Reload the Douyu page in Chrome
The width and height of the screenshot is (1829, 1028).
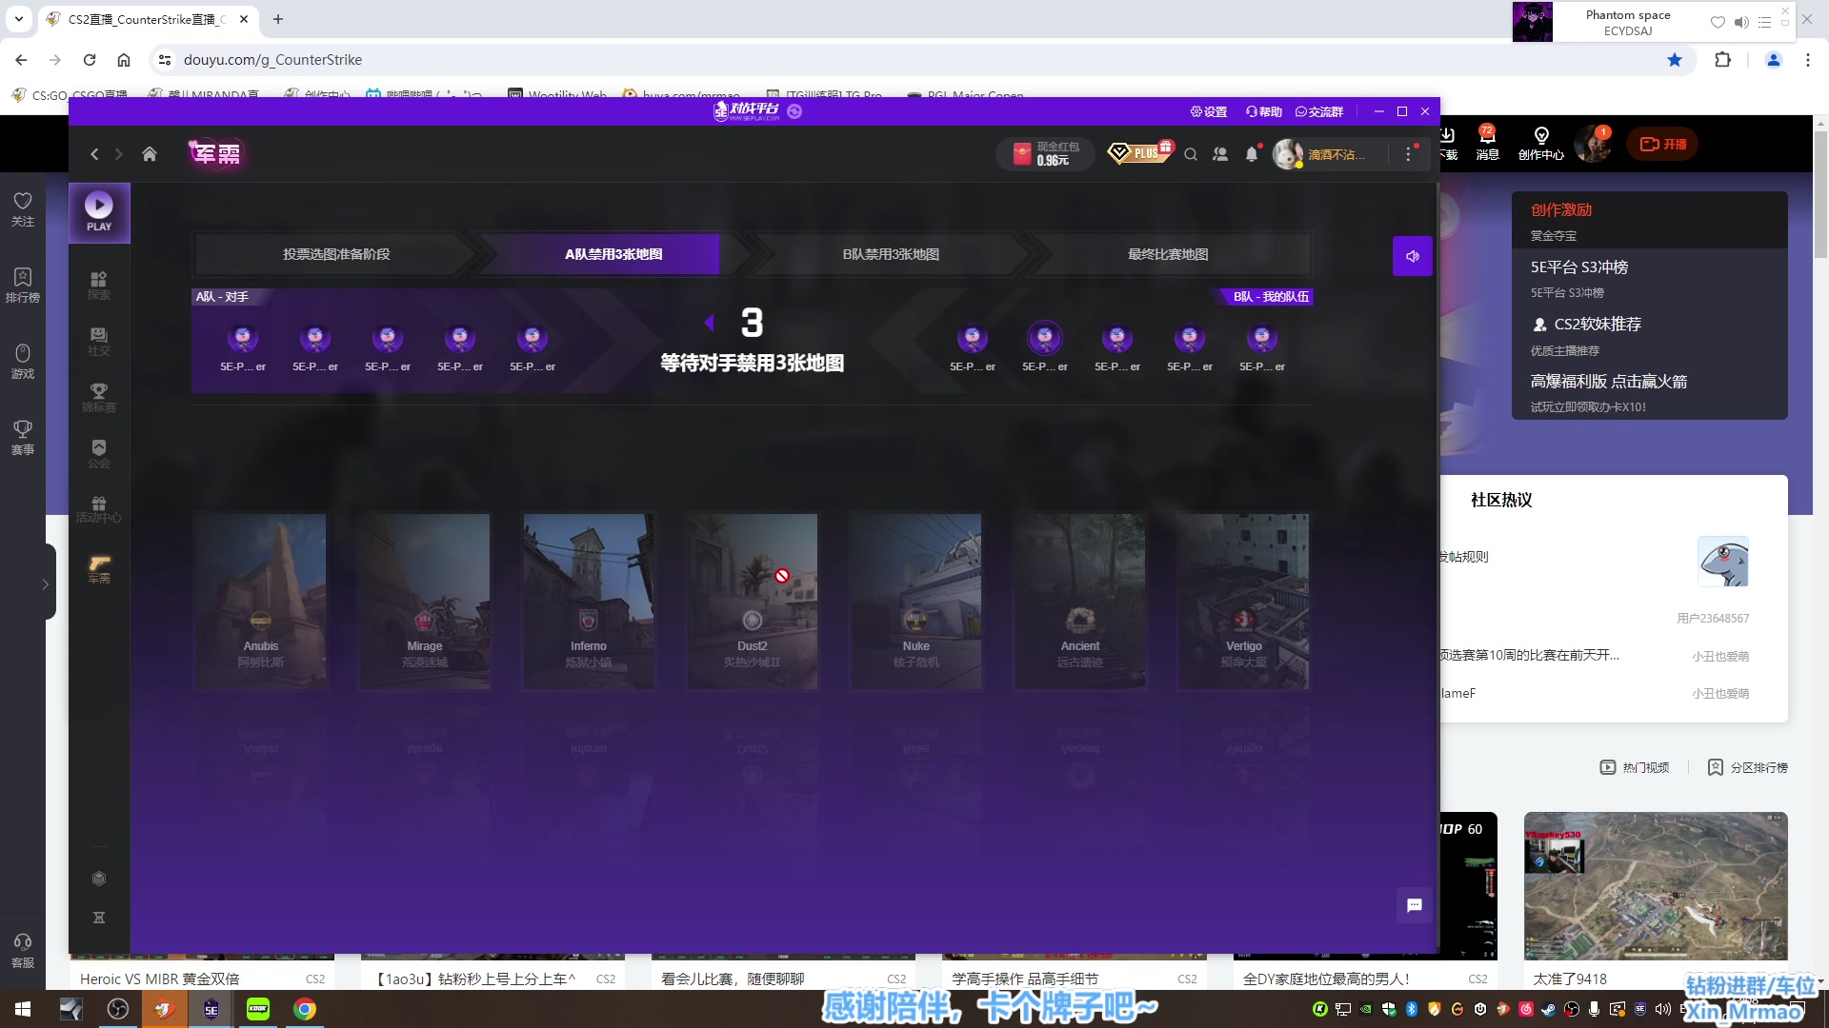point(90,60)
